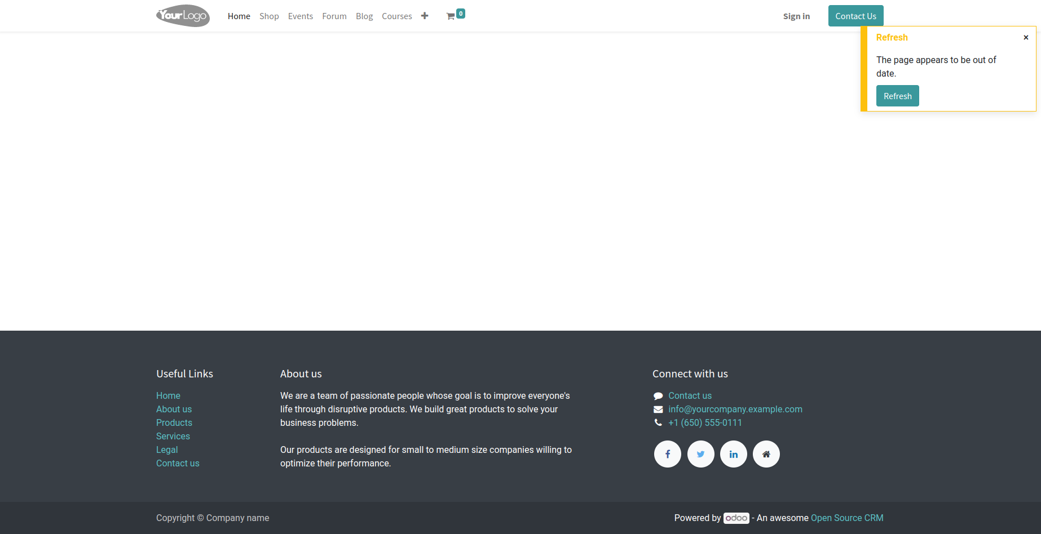
Task: Click the 'About us' footer heading
Action: [301, 373]
